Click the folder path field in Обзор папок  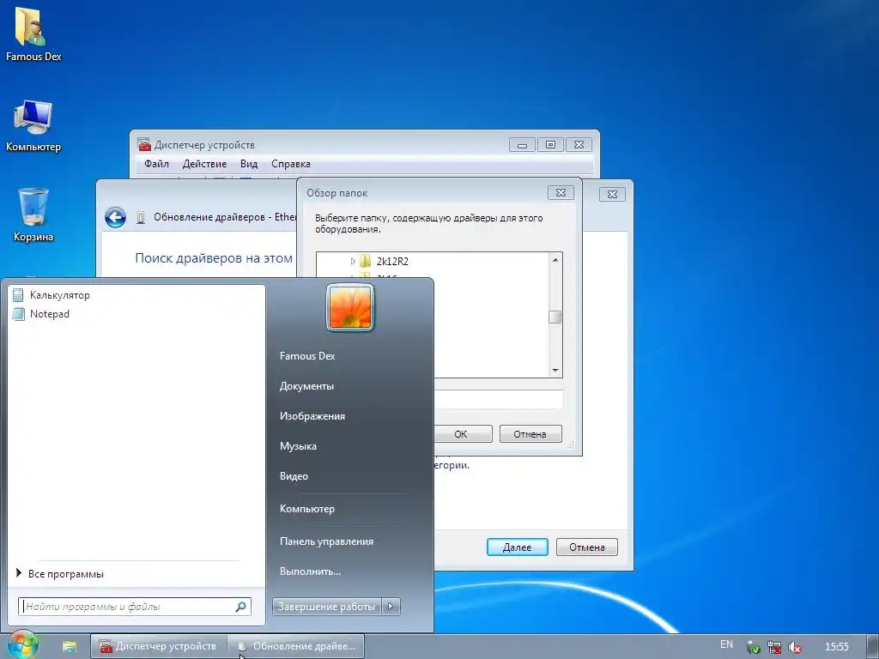tap(498, 400)
